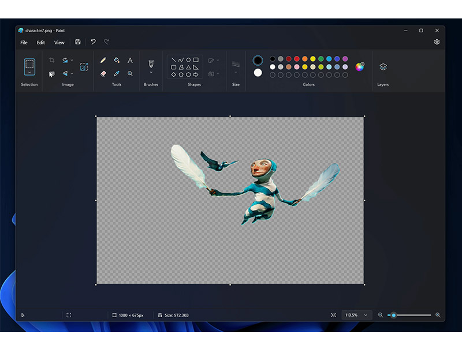Open the Flip options dropdown arrow
Viewport: 462px width, 346px height.
tap(72, 74)
